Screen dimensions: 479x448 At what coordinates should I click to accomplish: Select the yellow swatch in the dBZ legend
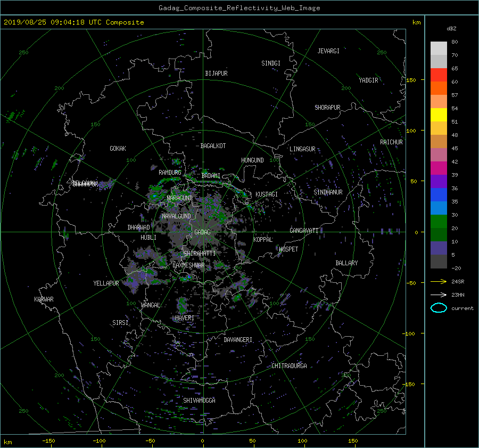(439, 115)
